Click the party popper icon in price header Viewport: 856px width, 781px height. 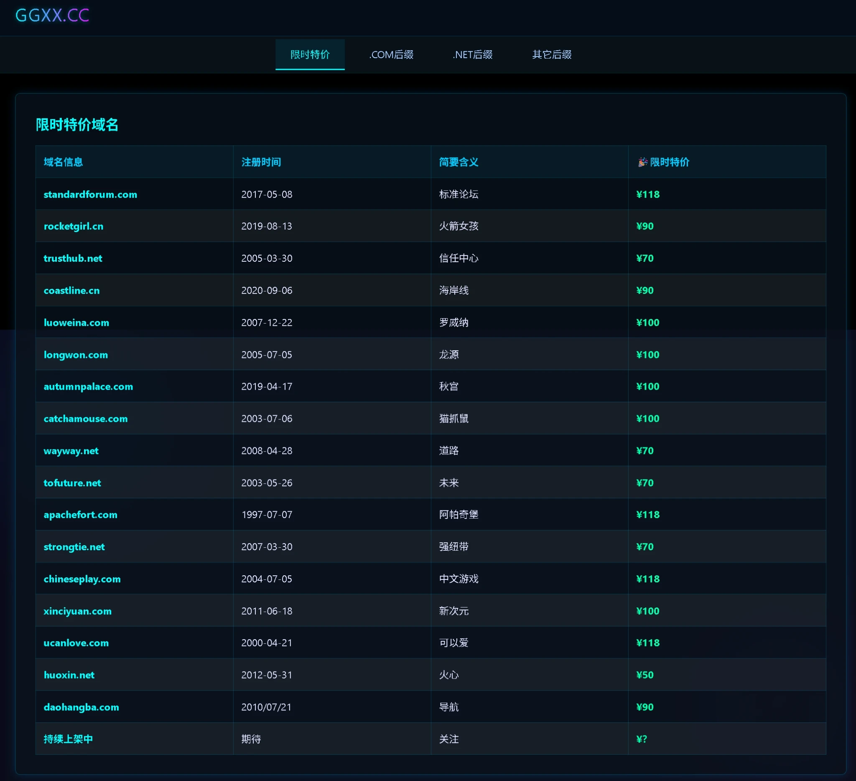tap(642, 162)
